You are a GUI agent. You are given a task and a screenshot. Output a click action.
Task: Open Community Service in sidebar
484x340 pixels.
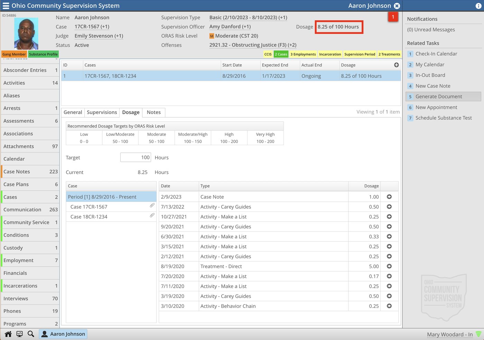[30, 223]
